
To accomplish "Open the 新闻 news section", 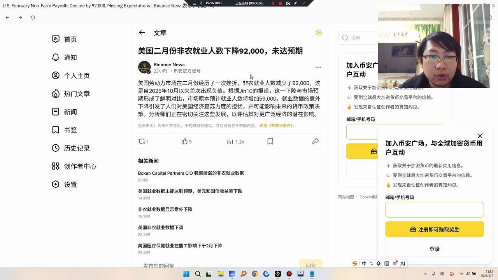I will 65,112.
